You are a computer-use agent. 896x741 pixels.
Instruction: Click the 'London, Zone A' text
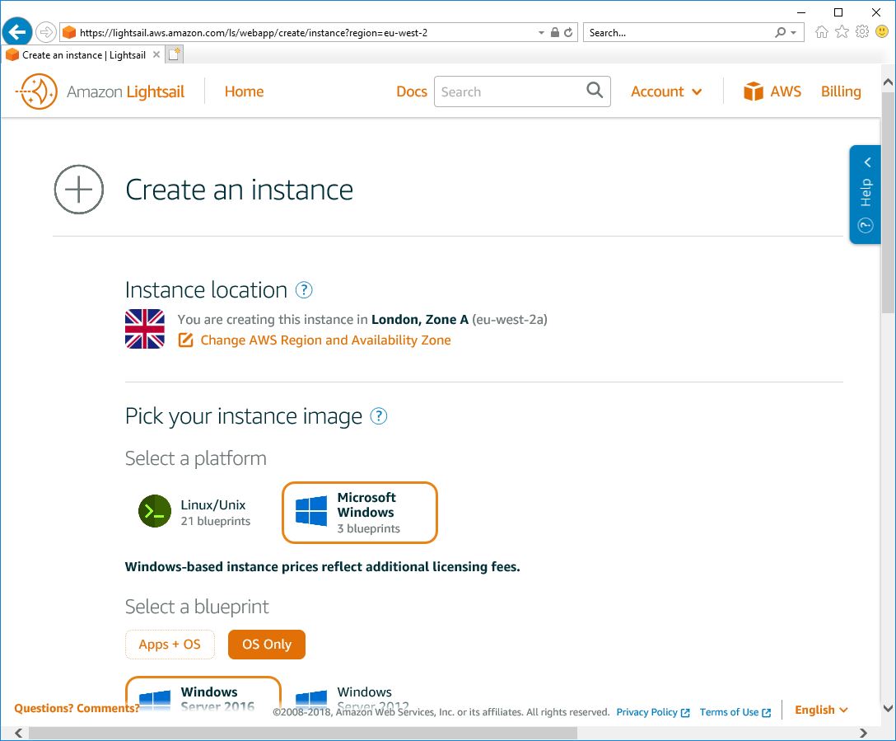[x=420, y=320]
